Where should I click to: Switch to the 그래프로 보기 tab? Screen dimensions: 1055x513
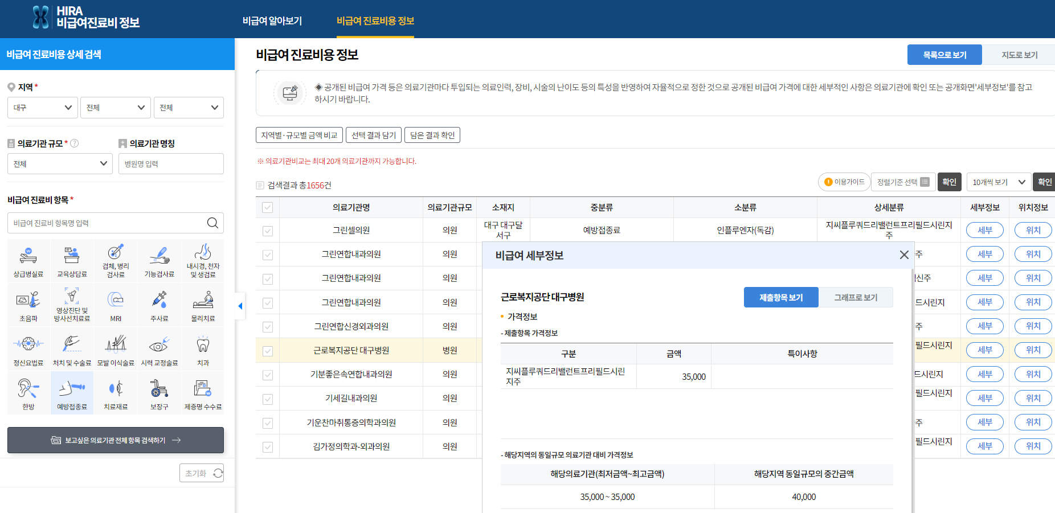(x=856, y=297)
